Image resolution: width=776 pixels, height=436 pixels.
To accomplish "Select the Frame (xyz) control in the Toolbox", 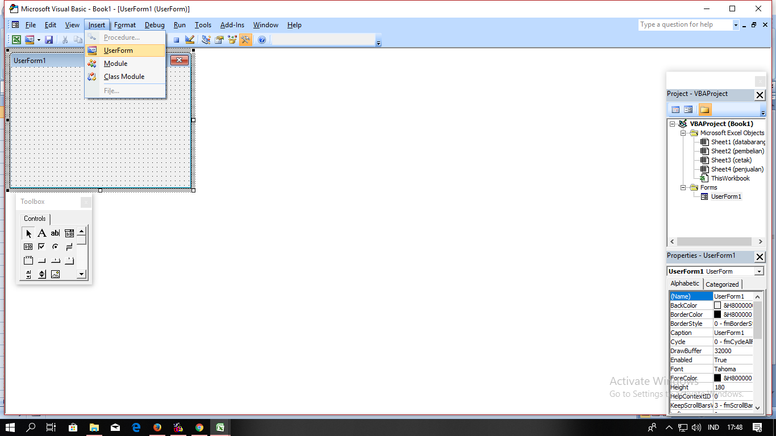I will click(x=28, y=260).
